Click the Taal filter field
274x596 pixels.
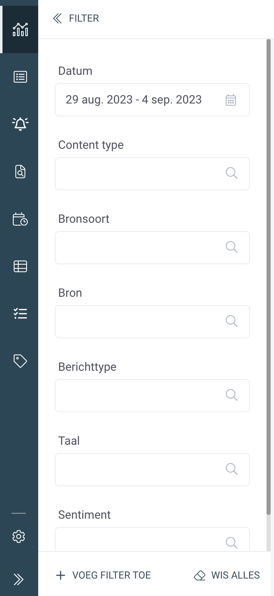click(x=152, y=470)
